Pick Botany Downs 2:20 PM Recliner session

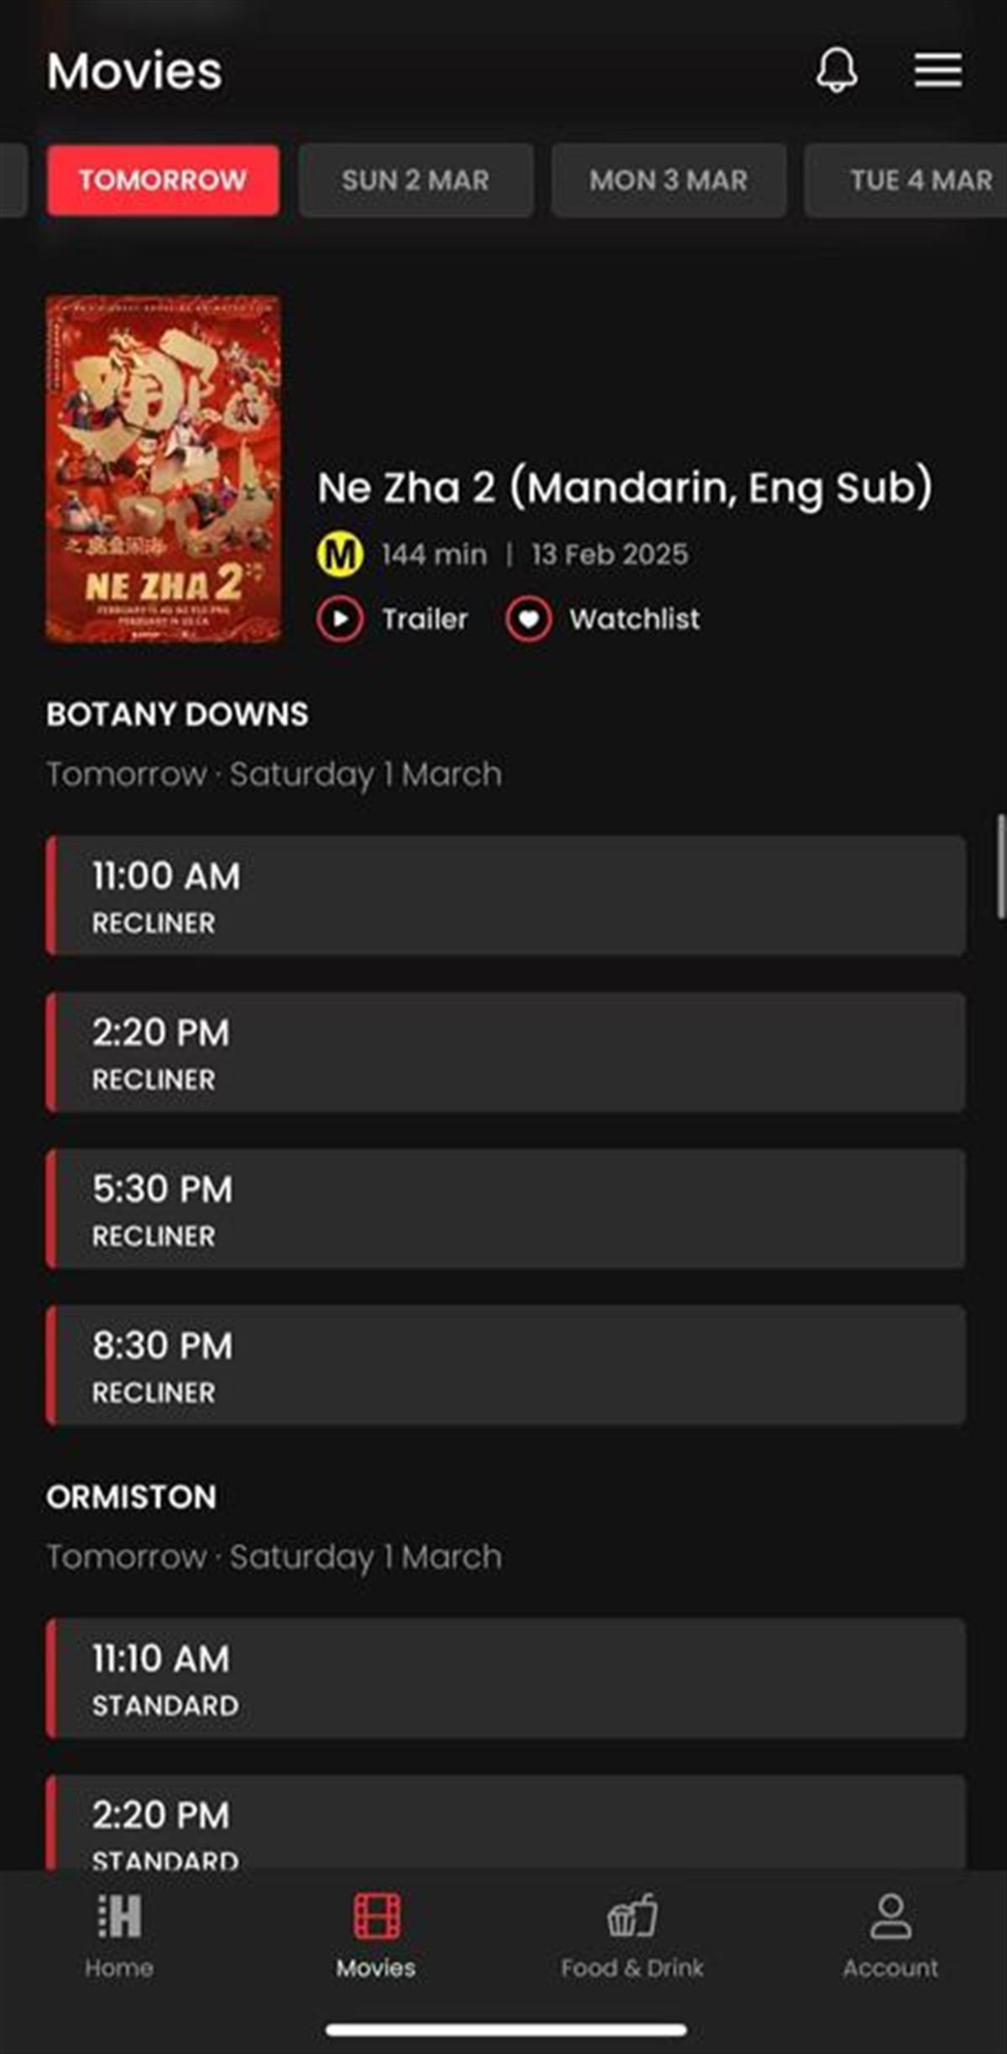(506, 1053)
